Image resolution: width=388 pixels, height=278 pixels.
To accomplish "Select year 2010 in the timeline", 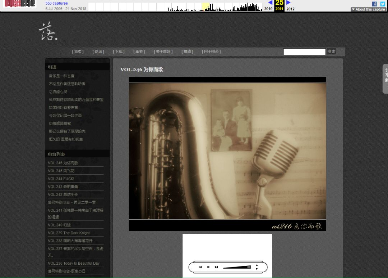I will point(268,9).
